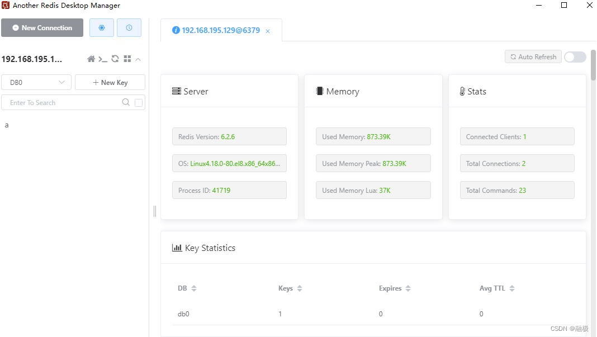Open the command log clock button
This screenshot has height=337, width=597.
pos(129,28)
